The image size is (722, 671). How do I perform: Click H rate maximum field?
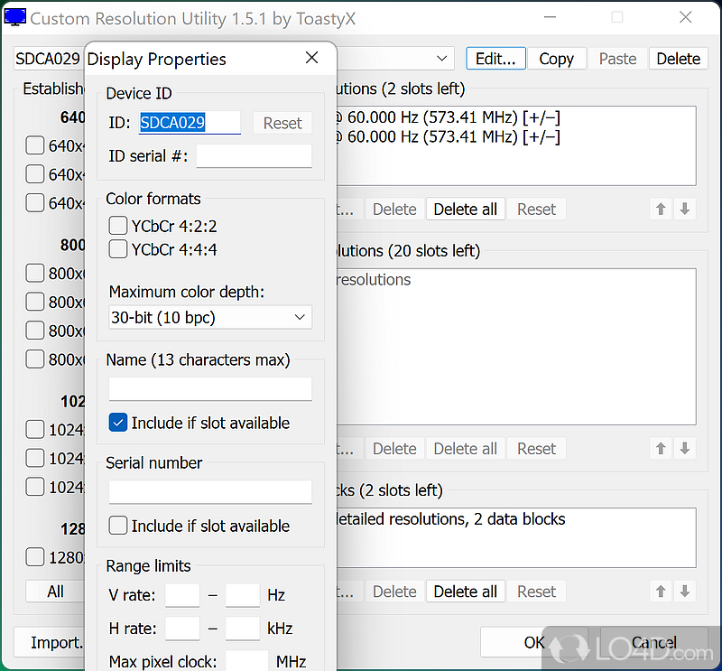243,629
